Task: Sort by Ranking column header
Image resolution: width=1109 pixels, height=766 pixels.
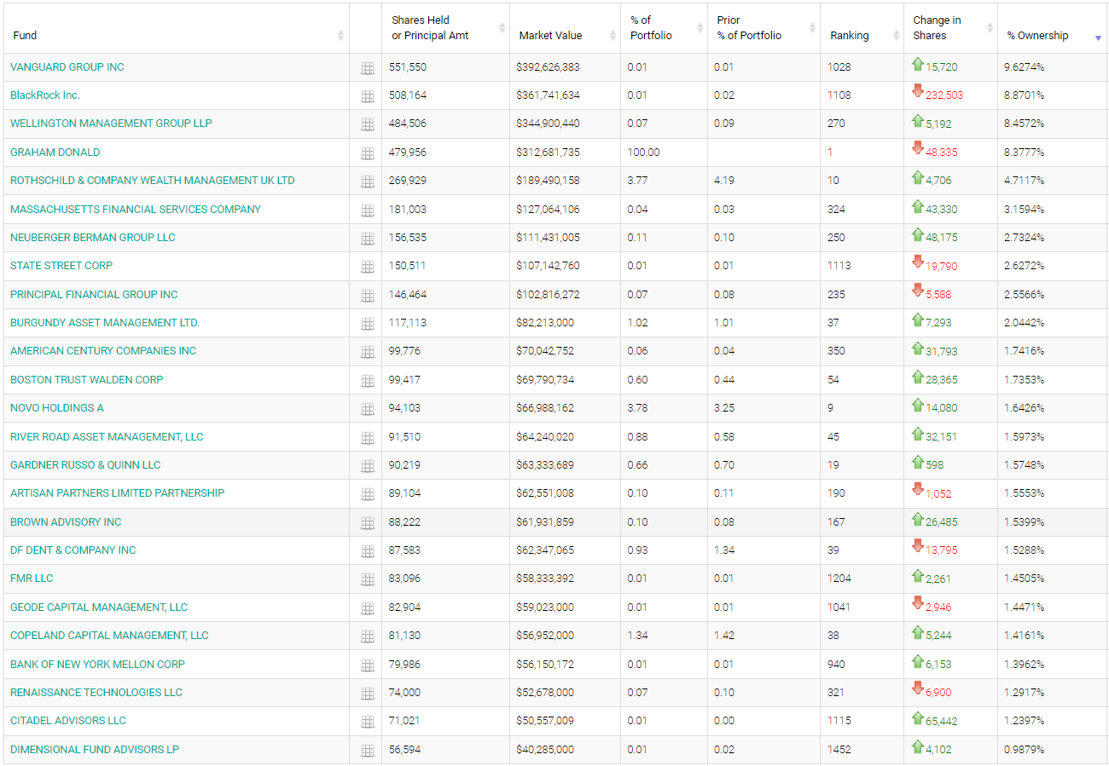Action: 862,28
